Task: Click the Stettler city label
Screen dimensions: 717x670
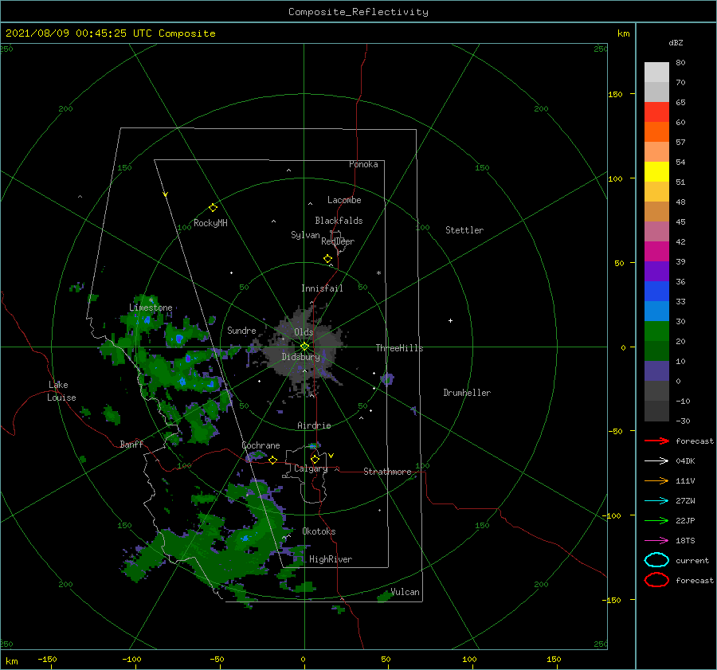Action: click(x=464, y=230)
